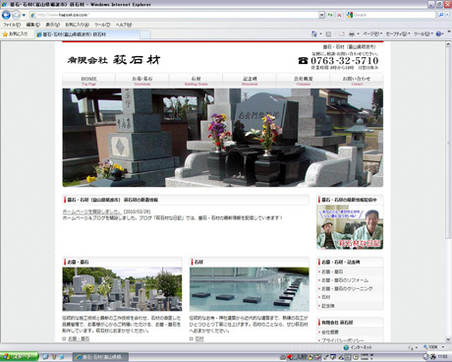Open the ツール (Tools) menu in menu bar
This screenshot has height=362, width=452.
coord(102,25)
